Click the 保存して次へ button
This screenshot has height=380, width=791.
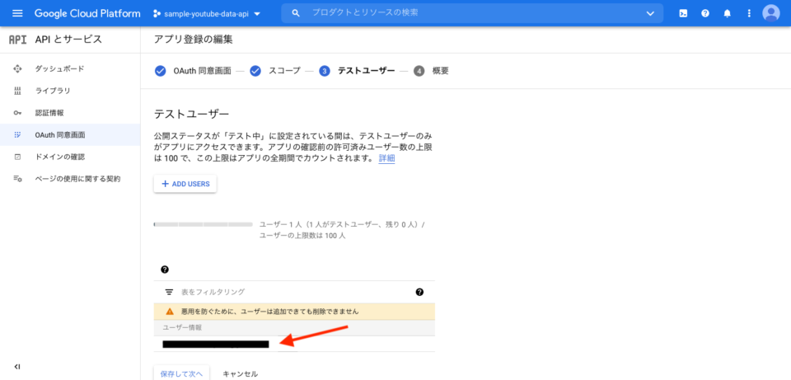pyautogui.click(x=181, y=373)
